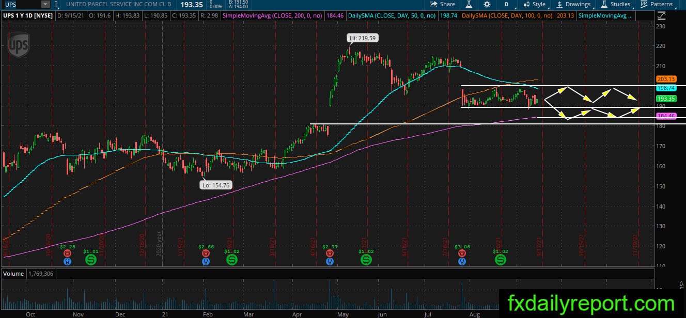Click the 198.74 value beside DailySMA 50

(448, 16)
